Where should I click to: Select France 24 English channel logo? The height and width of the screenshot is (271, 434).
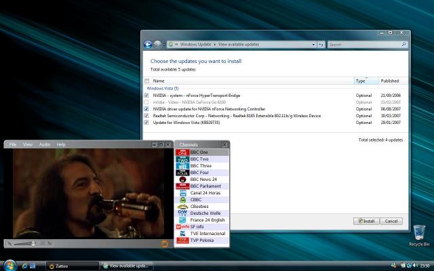click(182, 220)
